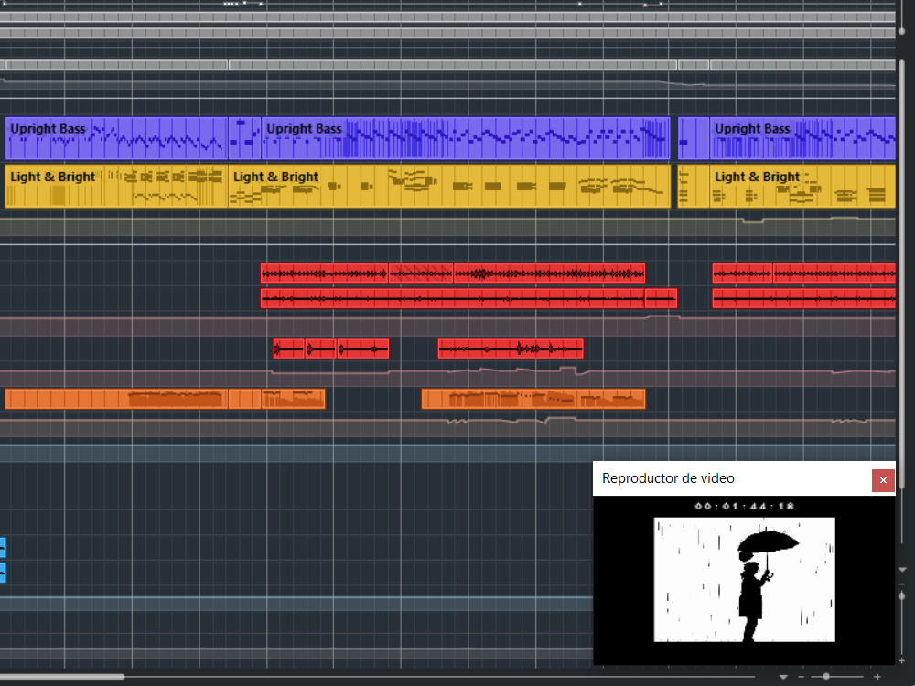Click the 00:01:44:18 timecode in the video
This screenshot has height=686, width=915.
pos(744,507)
